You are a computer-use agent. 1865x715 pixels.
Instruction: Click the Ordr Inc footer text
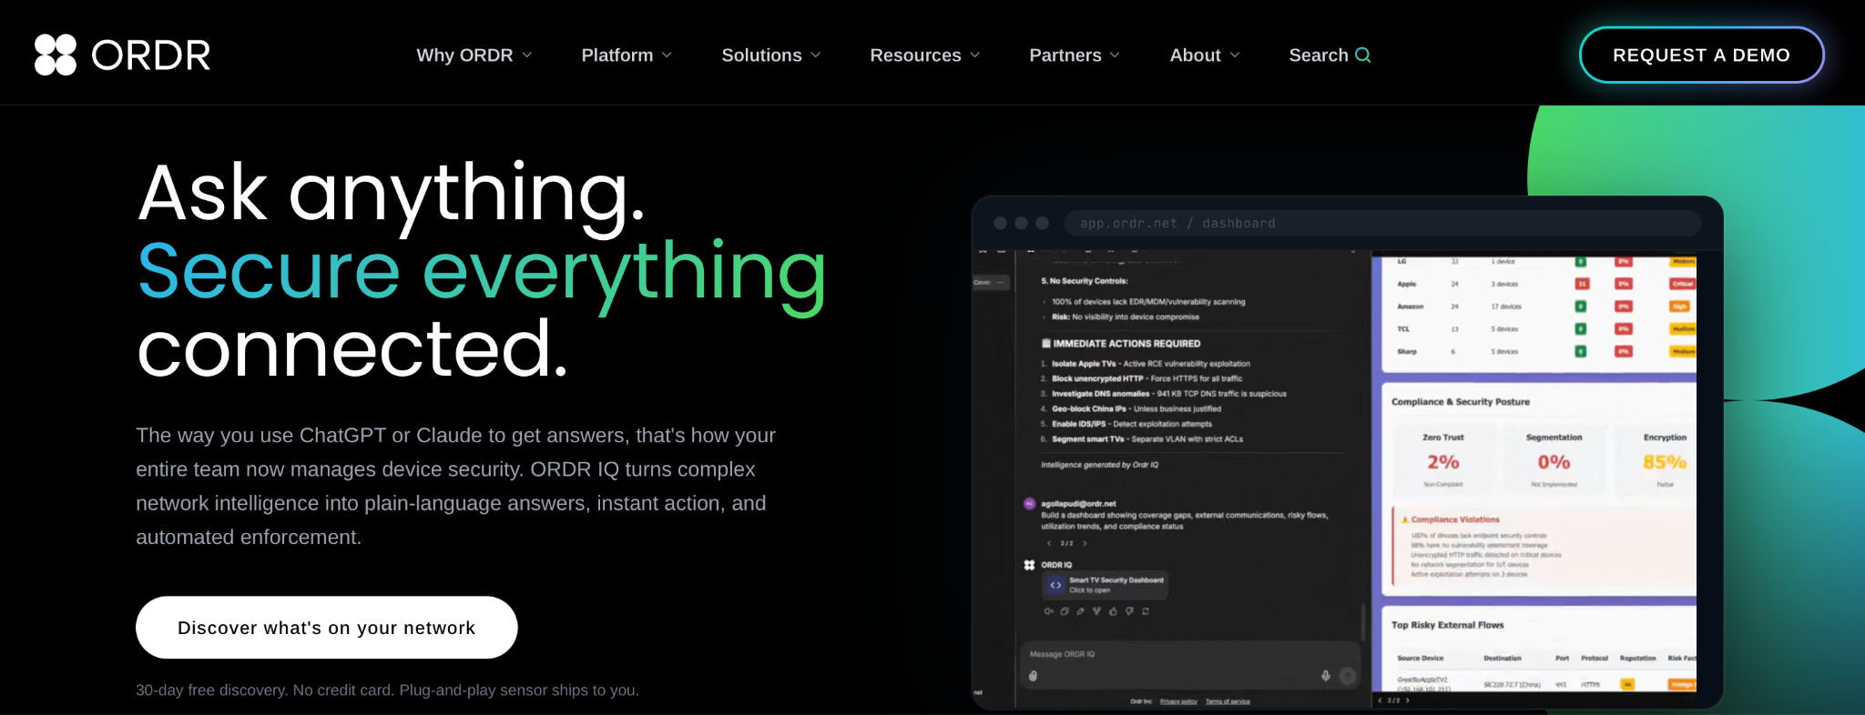click(x=1141, y=701)
